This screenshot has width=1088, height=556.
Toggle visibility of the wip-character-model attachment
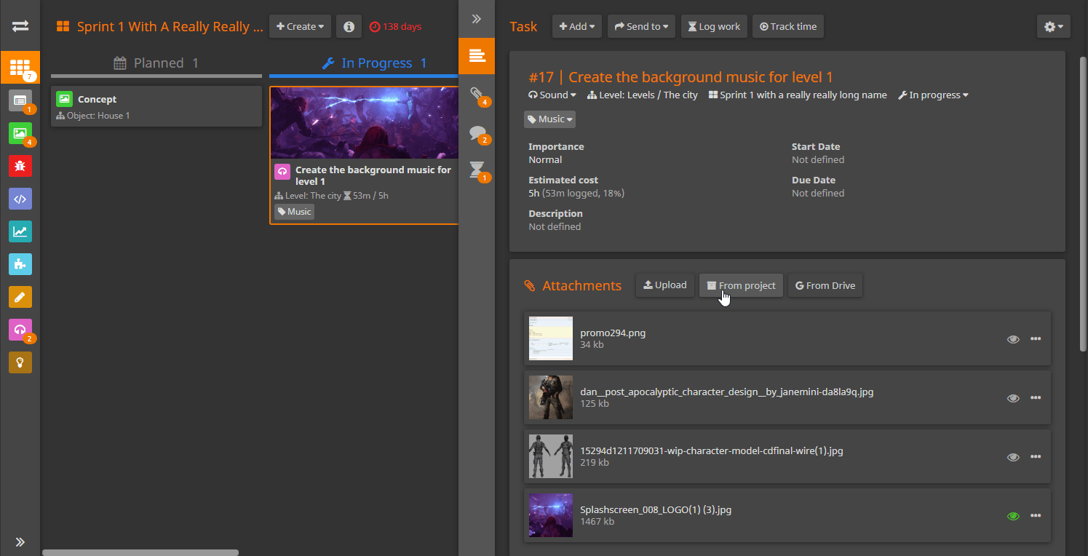coord(1012,457)
